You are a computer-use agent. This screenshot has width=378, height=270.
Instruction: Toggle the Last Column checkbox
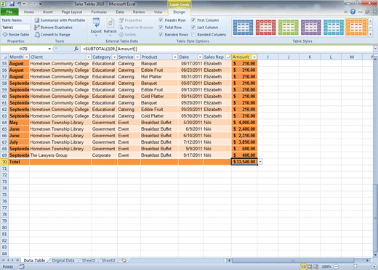[193, 28]
